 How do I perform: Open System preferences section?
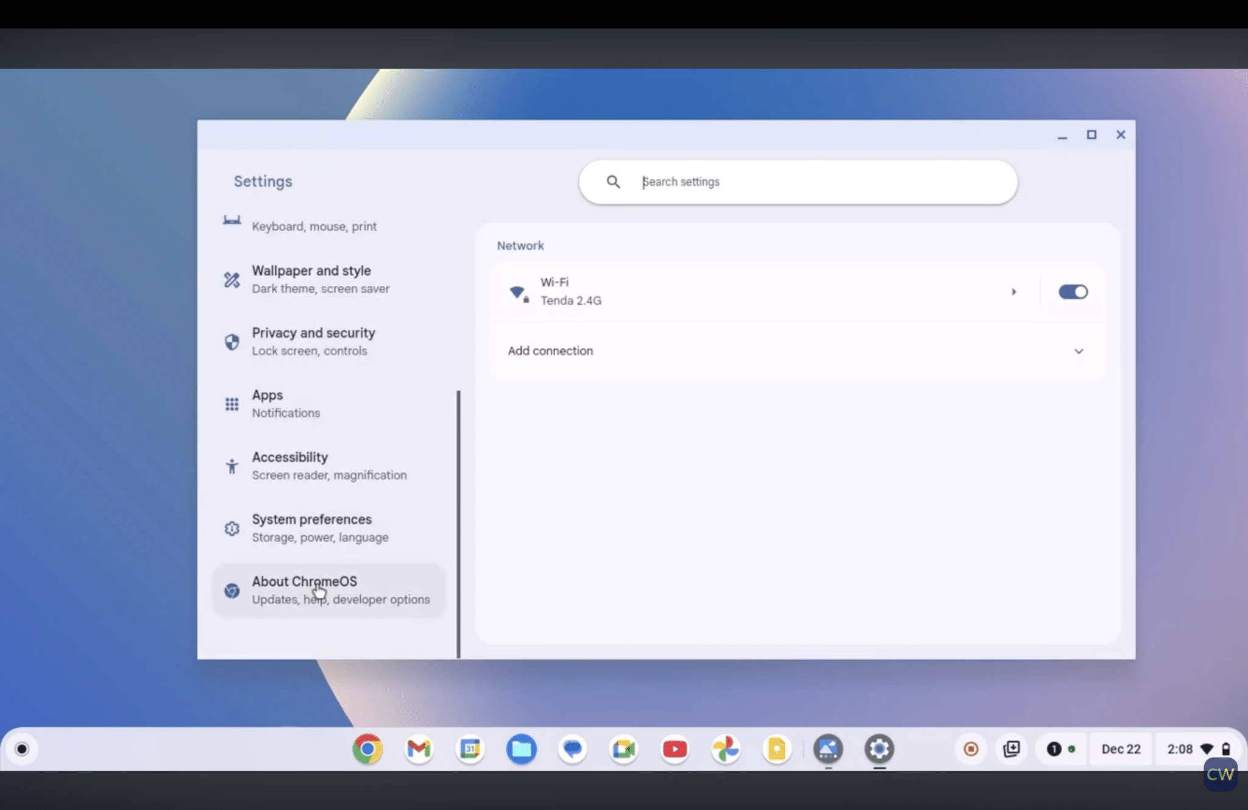(328, 528)
